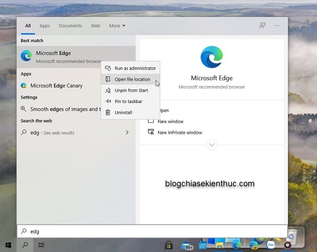Click the search box containing 'edg'

[x=152, y=231]
